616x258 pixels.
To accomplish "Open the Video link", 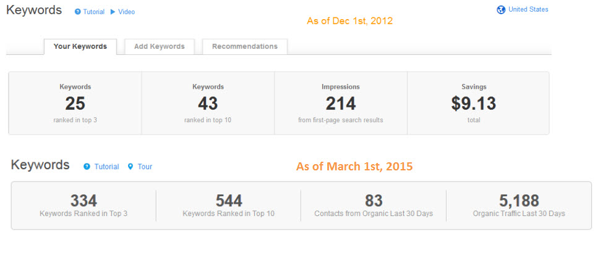I will tap(127, 12).
